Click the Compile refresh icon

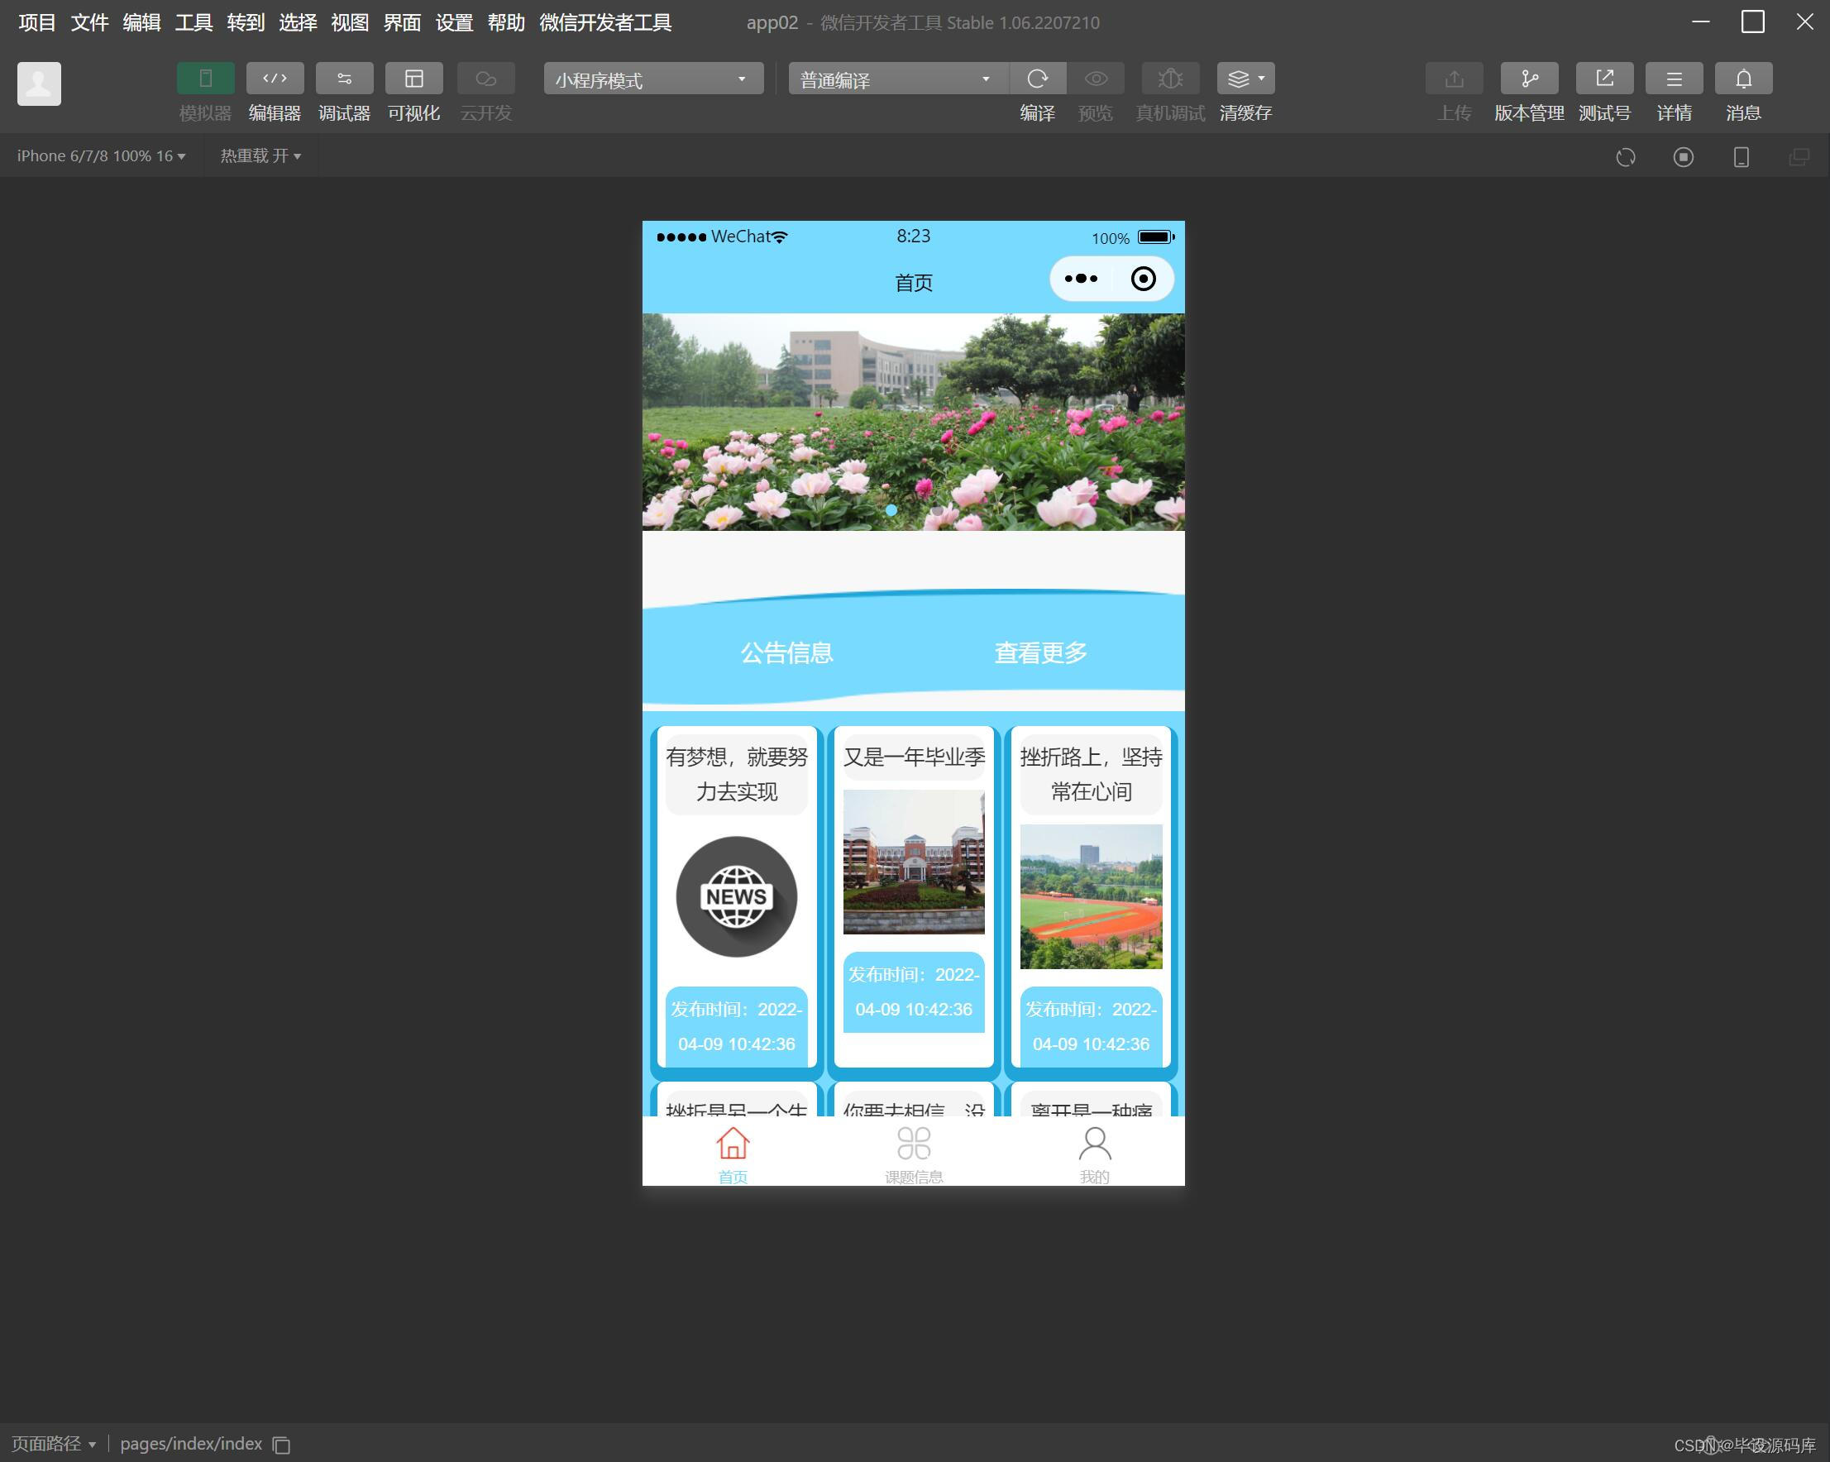1037,79
